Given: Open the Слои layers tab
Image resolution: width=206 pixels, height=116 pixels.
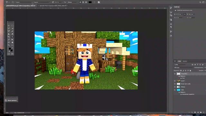Looking at the screenshot, I should coord(179,61).
